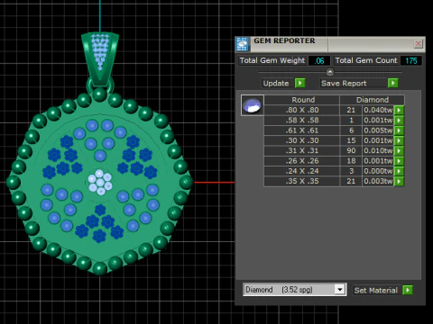Click the Gem Reporter panel icon

(242, 44)
